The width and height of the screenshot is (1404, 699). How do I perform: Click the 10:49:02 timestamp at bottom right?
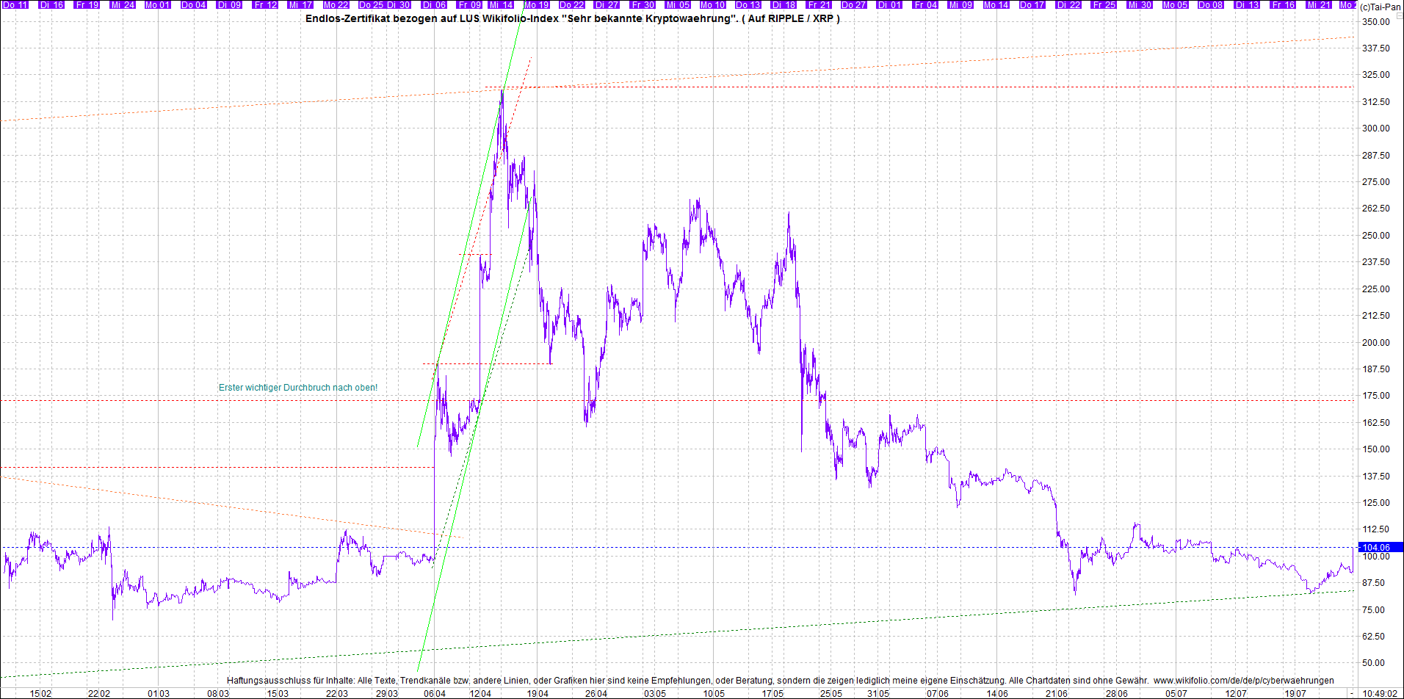click(x=1381, y=693)
